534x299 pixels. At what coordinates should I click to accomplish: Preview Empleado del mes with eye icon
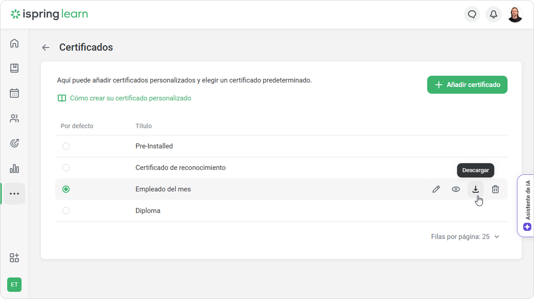point(456,189)
